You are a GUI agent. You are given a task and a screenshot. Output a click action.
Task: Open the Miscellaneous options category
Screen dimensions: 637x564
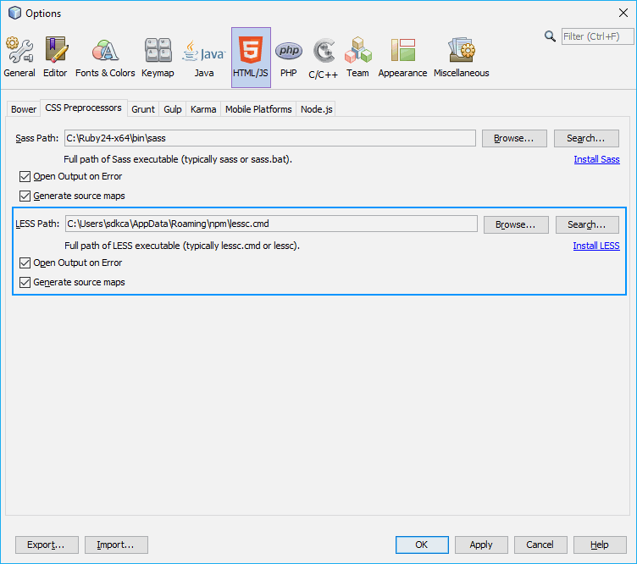pyautogui.click(x=461, y=58)
